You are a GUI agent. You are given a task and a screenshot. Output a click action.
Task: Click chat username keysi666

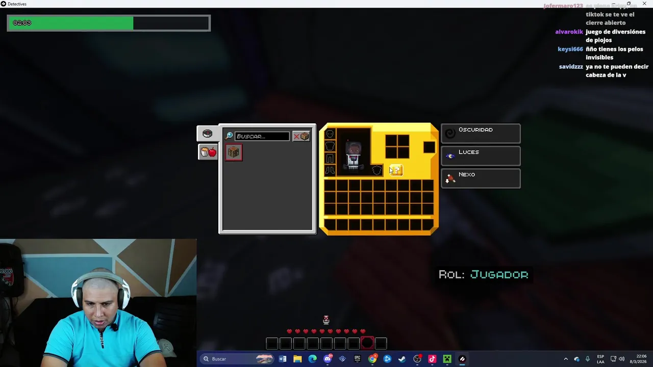(570, 49)
